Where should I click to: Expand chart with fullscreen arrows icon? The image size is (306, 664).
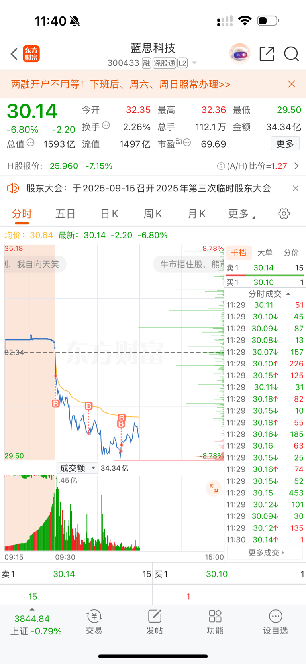(214, 488)
